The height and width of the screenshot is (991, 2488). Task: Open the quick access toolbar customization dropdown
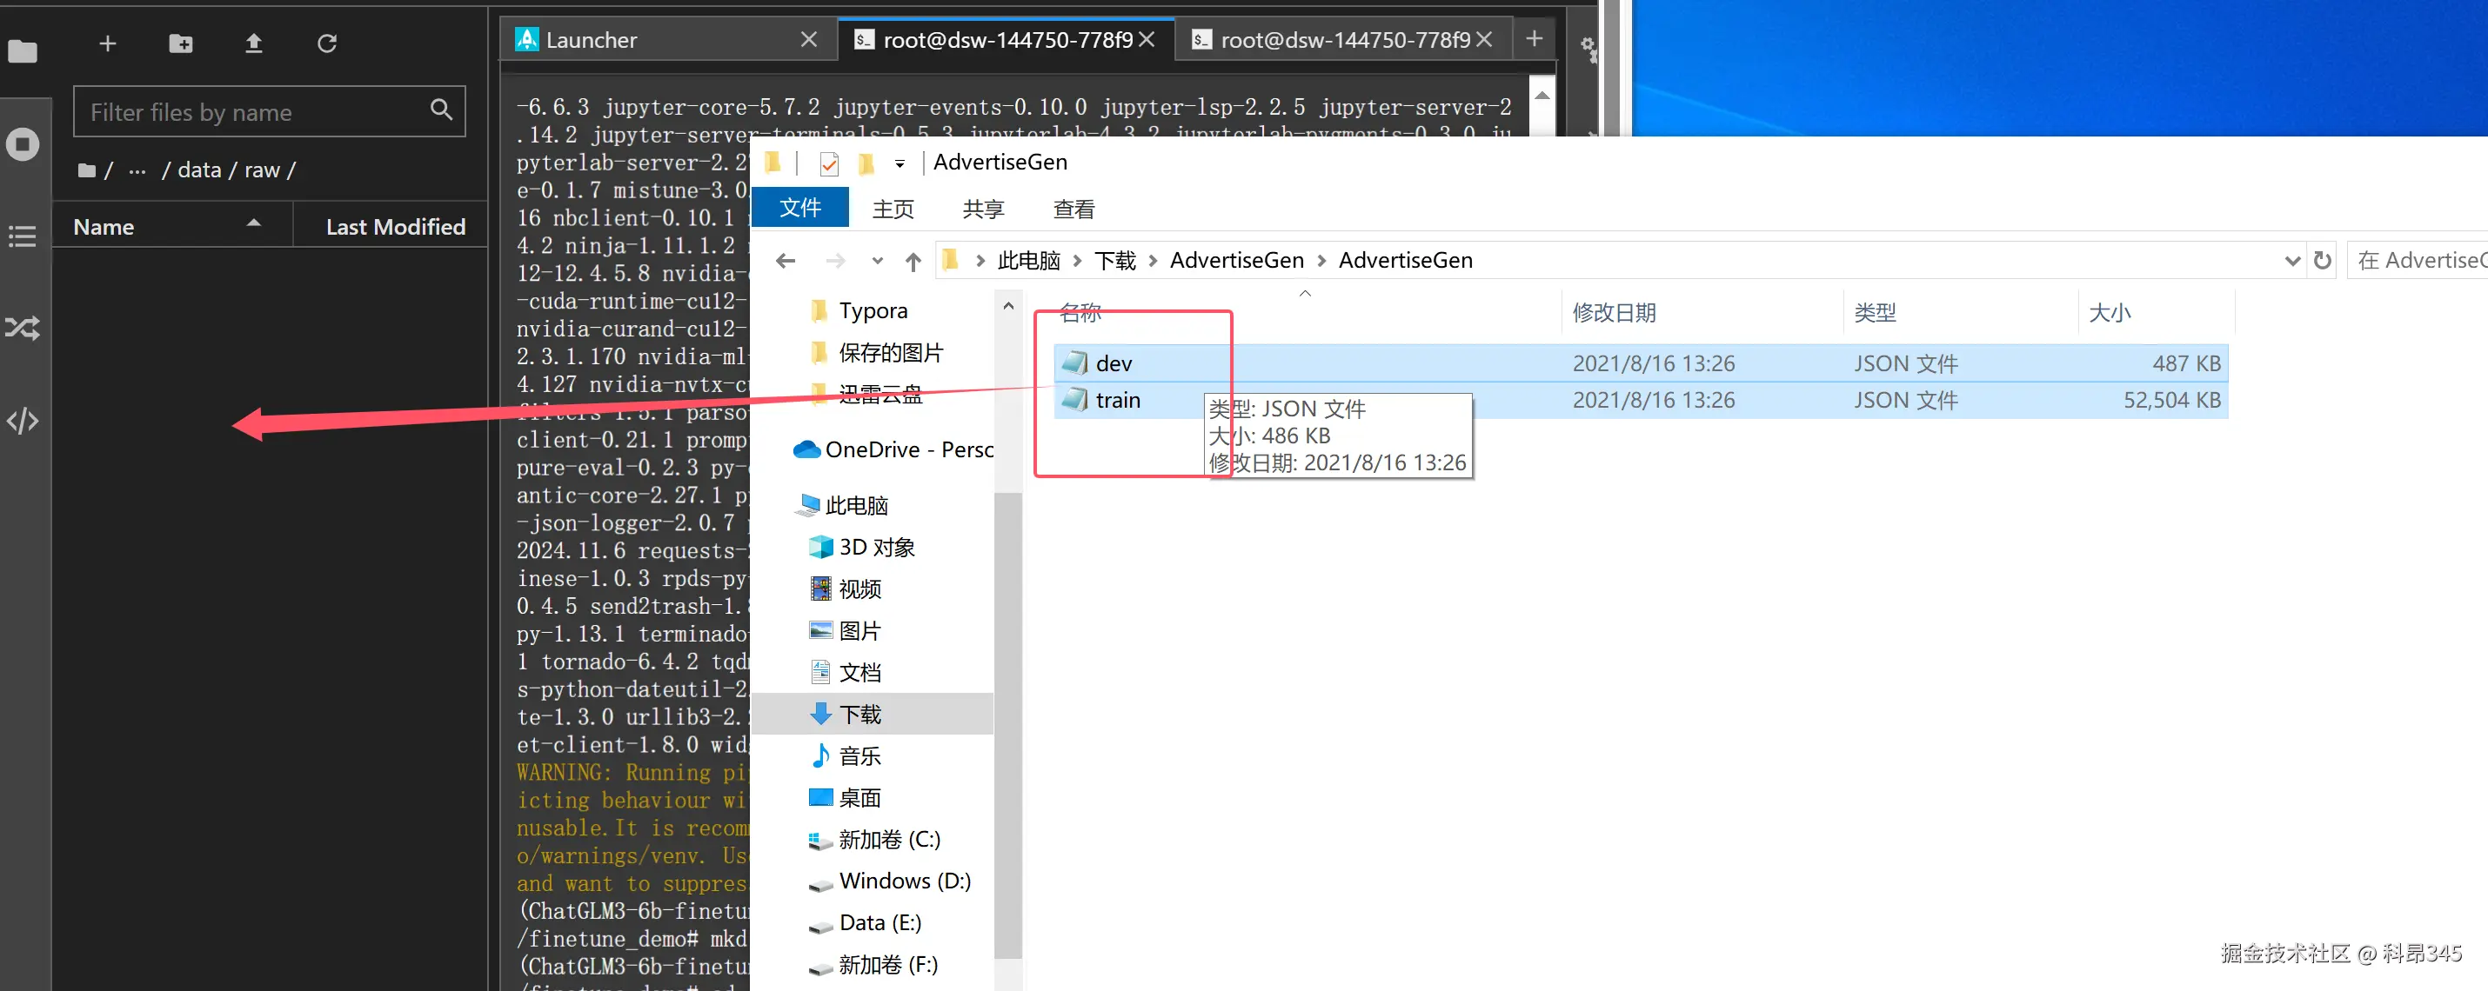click(899, 163)
